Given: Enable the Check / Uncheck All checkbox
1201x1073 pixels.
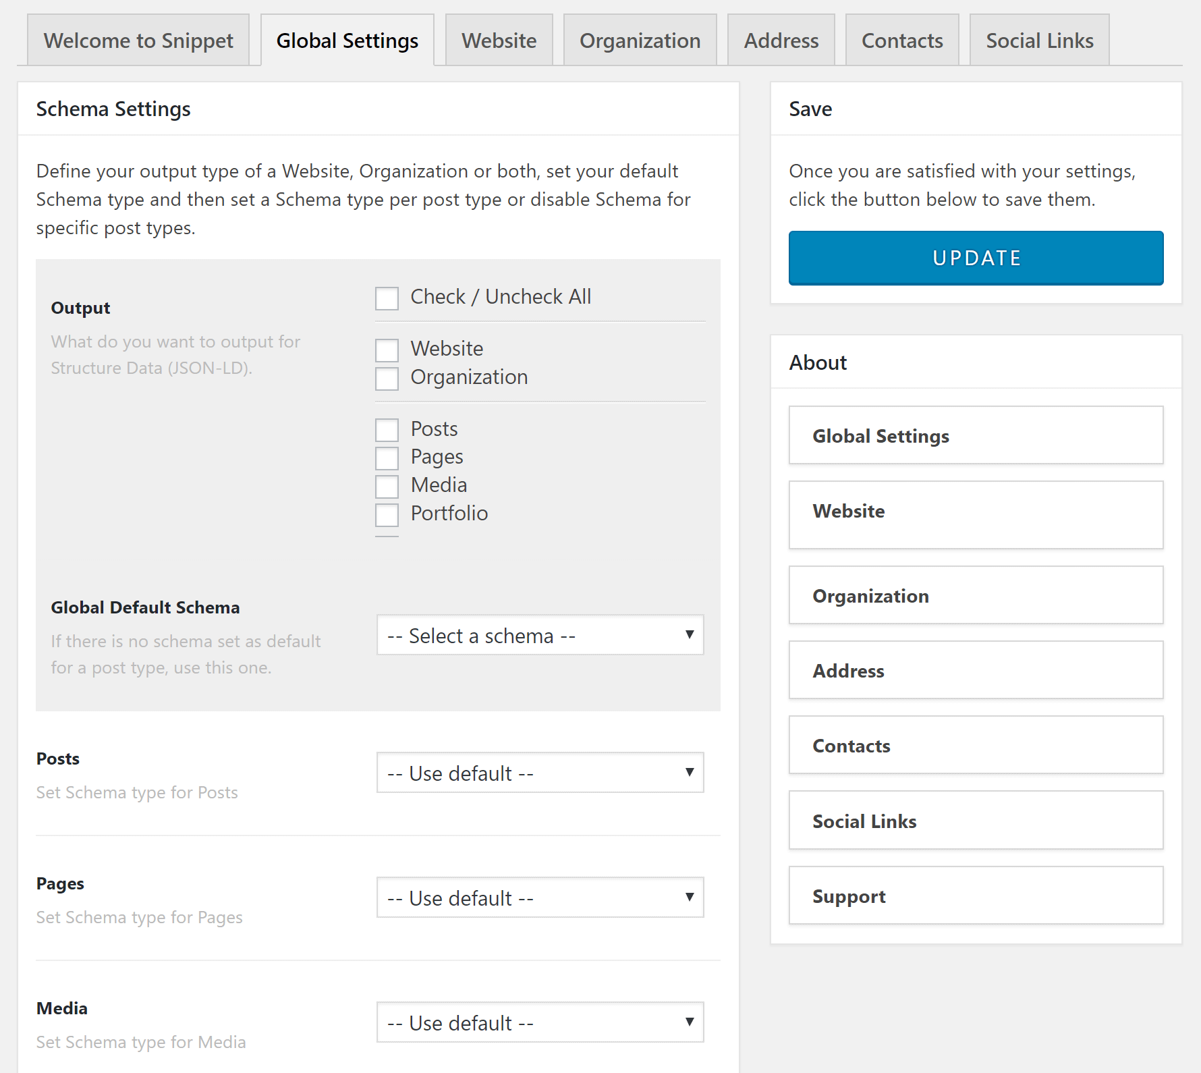Looking at the screenshot, I should [x=387, y=298].
